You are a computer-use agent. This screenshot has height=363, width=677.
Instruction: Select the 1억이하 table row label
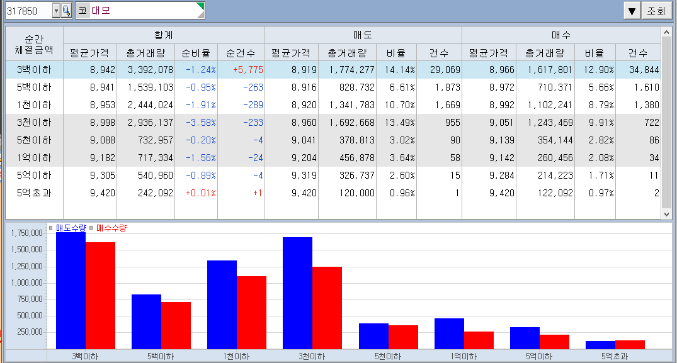(x=34, y=158)
